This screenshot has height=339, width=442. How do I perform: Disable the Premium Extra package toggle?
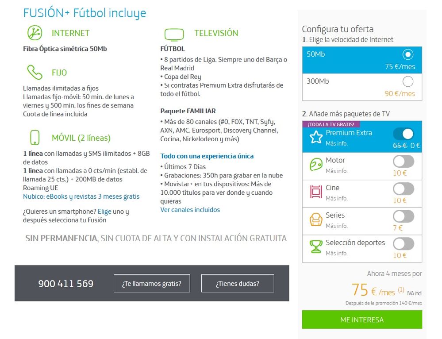click(404, 134)
